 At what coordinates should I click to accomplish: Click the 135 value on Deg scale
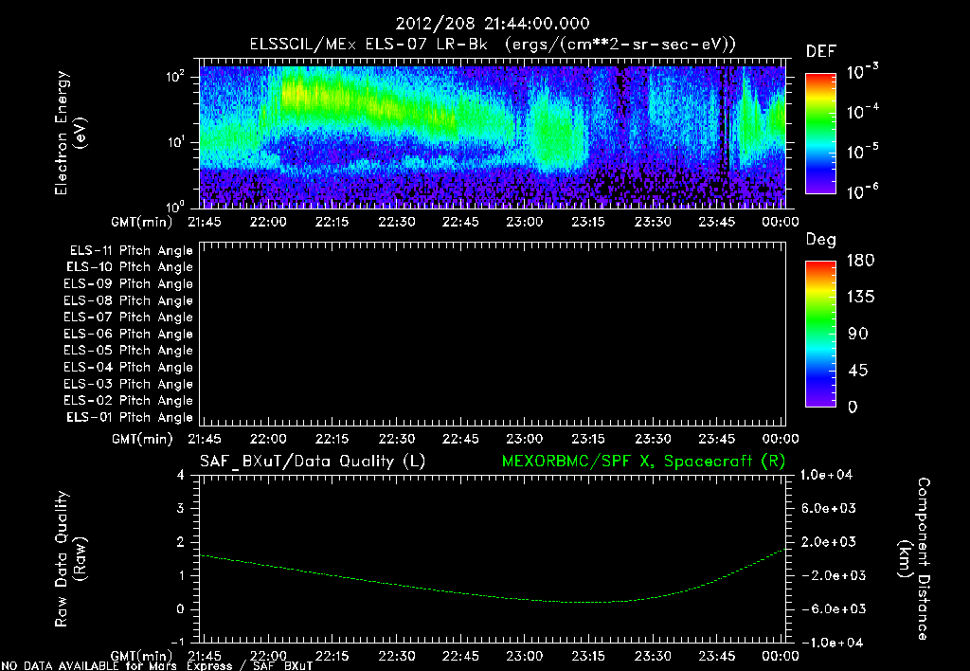[x=860, y=298]
